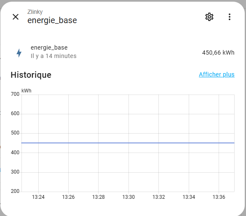246x216 pixels.
Task: Click the 700 y-axis label
Action: [15, 94]
